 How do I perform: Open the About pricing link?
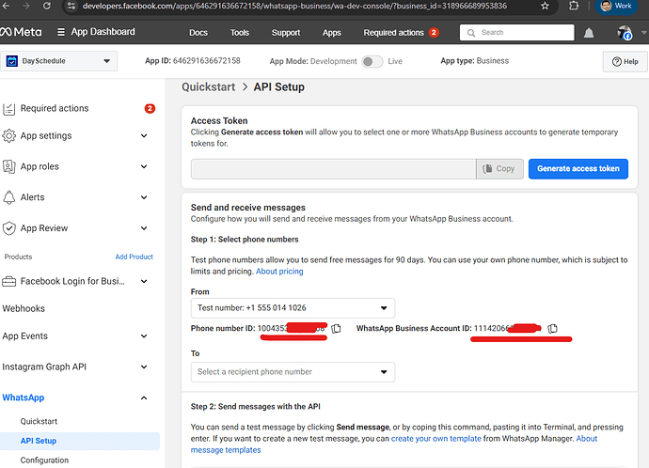coord(279,272)
